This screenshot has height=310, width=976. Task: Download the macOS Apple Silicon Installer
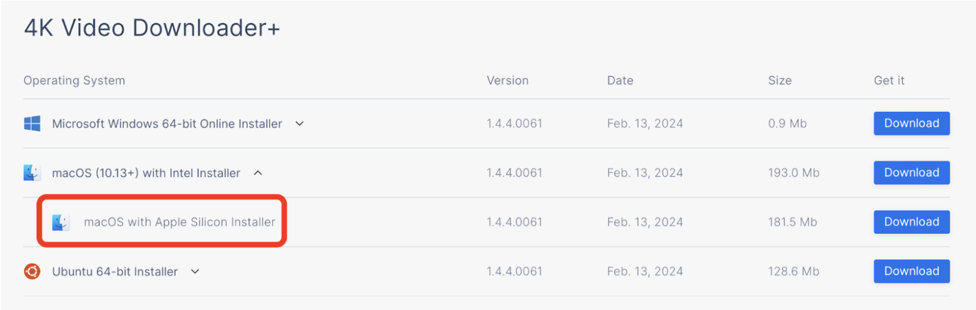pos(912,222)
